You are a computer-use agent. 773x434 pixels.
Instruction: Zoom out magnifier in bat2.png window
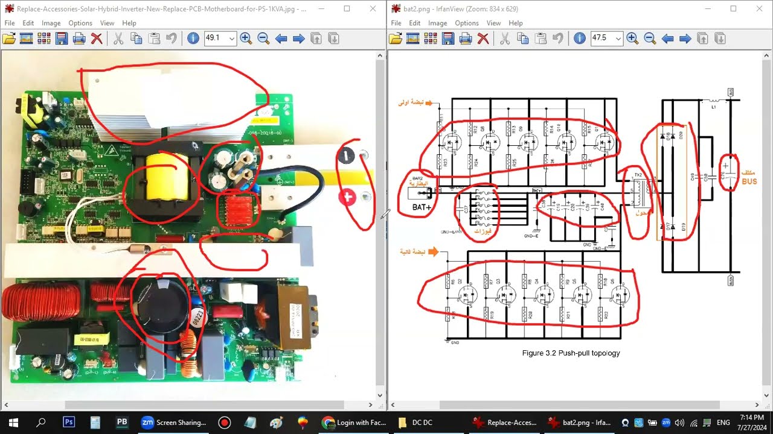pyautogui.click(x=650, y=39)
